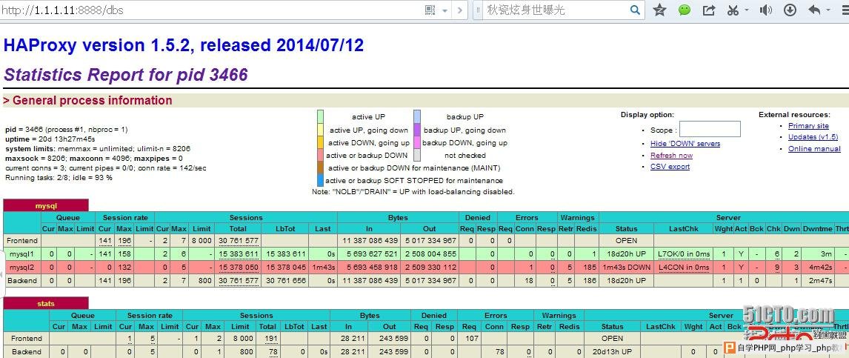Screen dimensions: 849x358
Task: Click Frontend row label in mysql table
Action: (x=21, y=240)
